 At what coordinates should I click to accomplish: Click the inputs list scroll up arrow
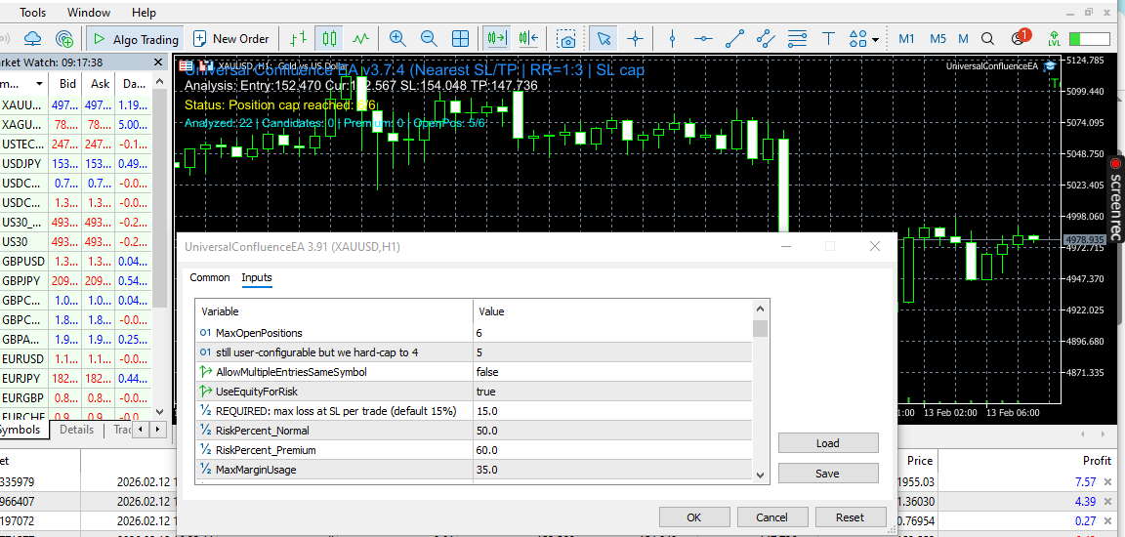click(760, 309)
